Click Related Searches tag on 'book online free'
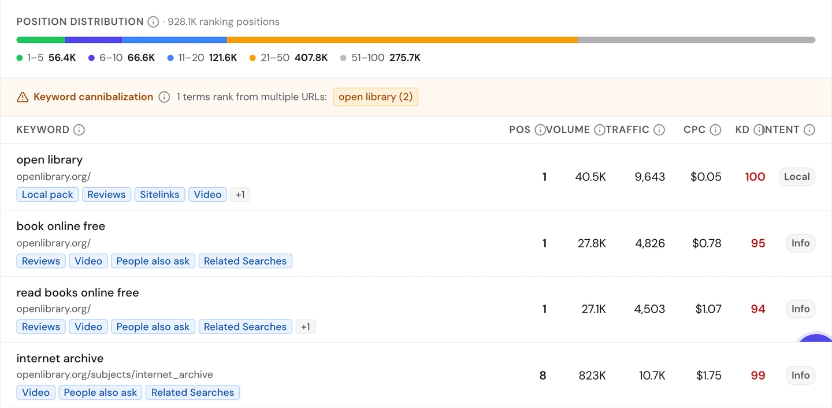This screenshot has height=408, width=832. pos(245,261)
